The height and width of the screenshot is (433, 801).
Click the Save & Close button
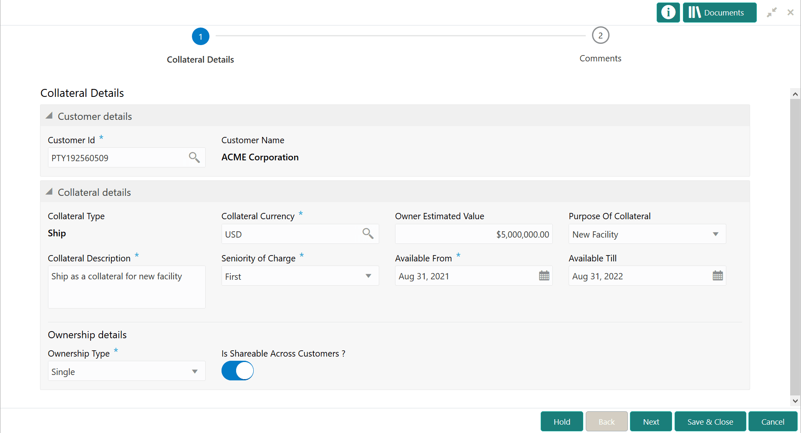(710, 422)
